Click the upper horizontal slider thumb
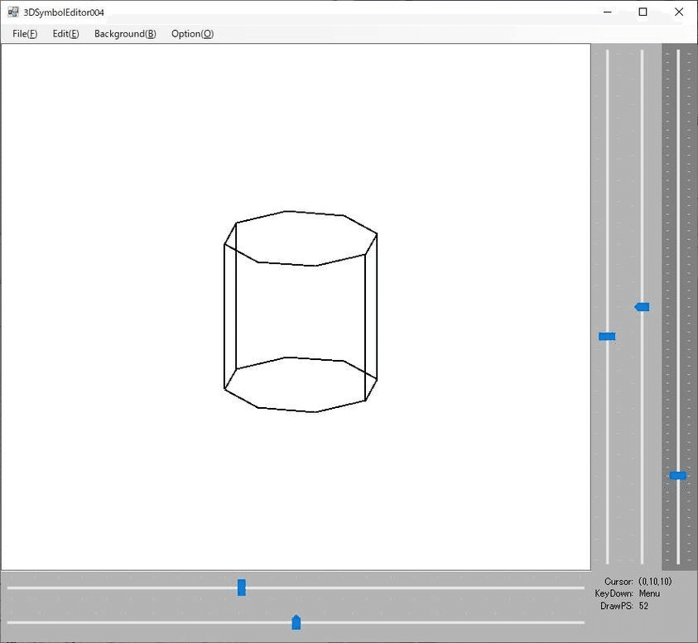 pyautogui.click(x=241, y=588)
